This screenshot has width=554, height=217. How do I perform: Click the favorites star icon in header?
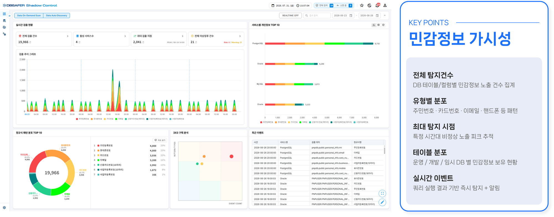[362, 5]
